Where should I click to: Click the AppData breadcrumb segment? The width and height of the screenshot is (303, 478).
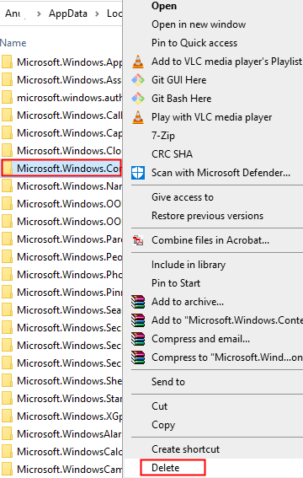[68, 13]
